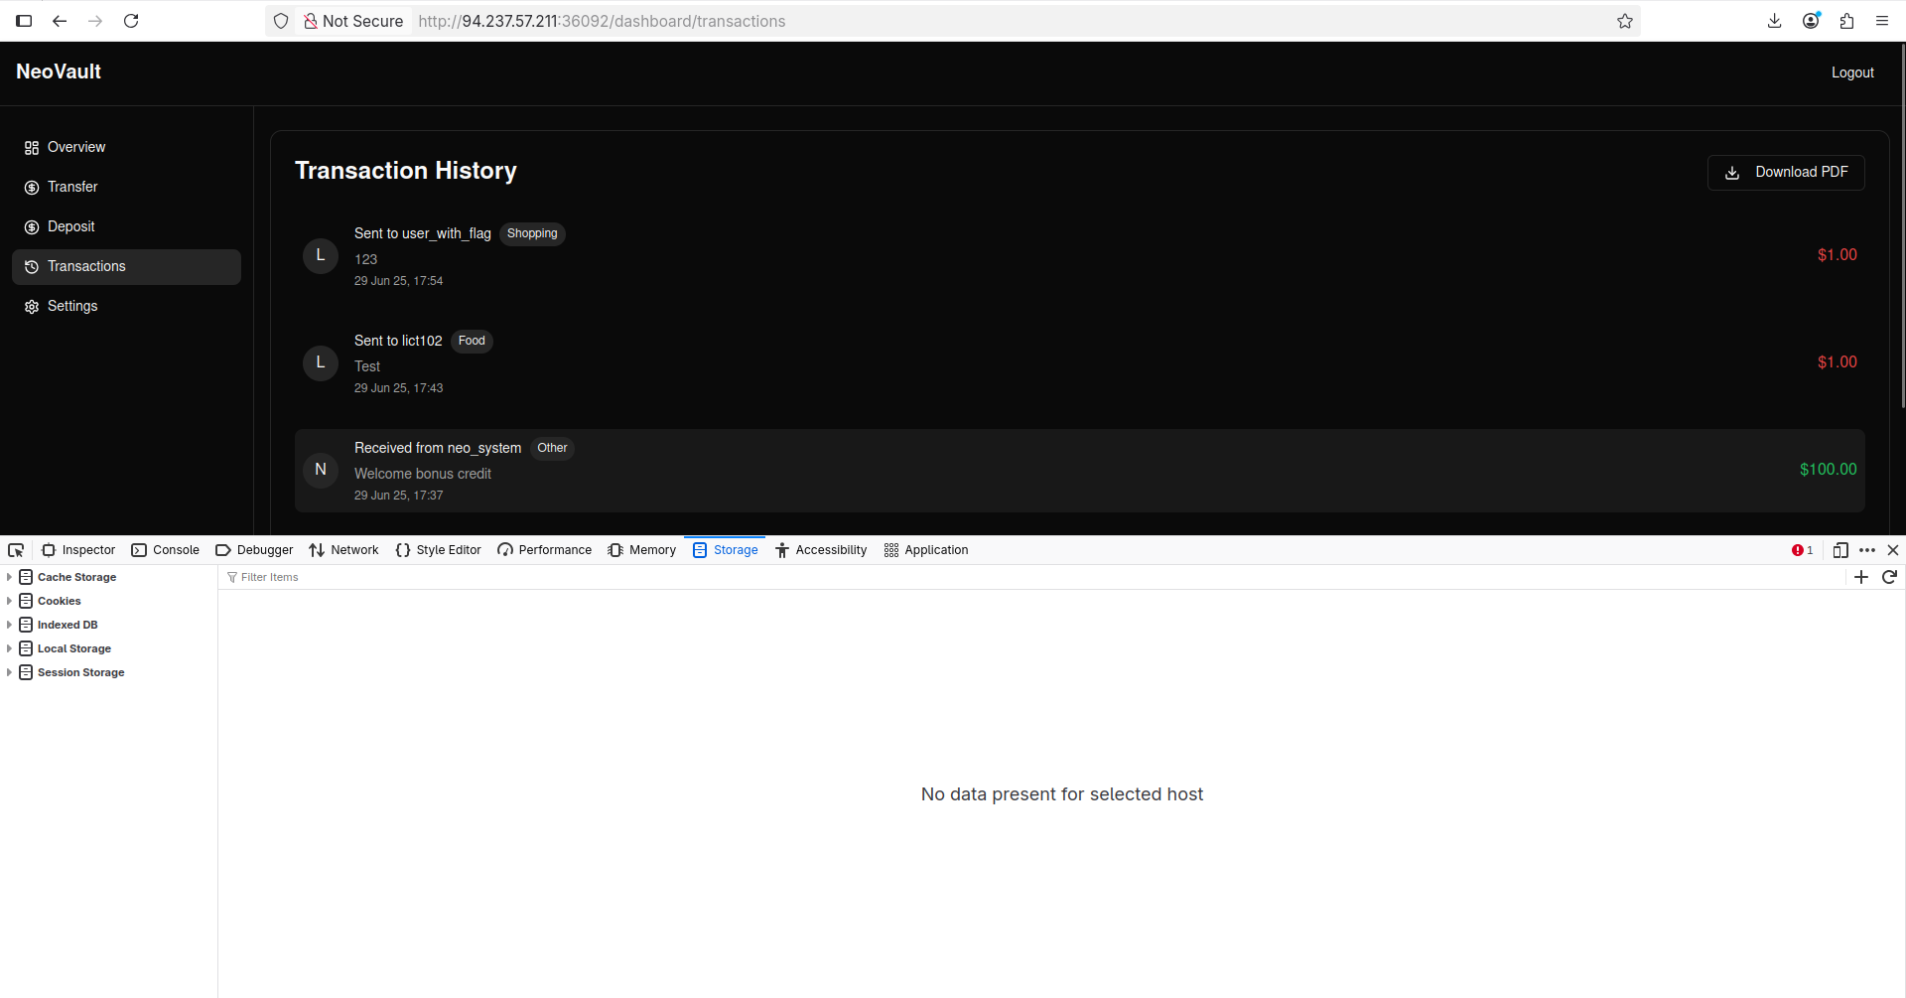
Task: Click the add item plus icon in Storage
Action: (x=1861, y=577)
